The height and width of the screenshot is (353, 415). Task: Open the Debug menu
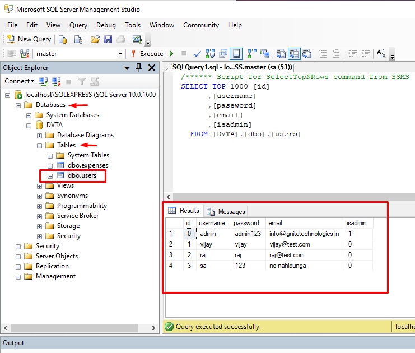coord(106,25)
